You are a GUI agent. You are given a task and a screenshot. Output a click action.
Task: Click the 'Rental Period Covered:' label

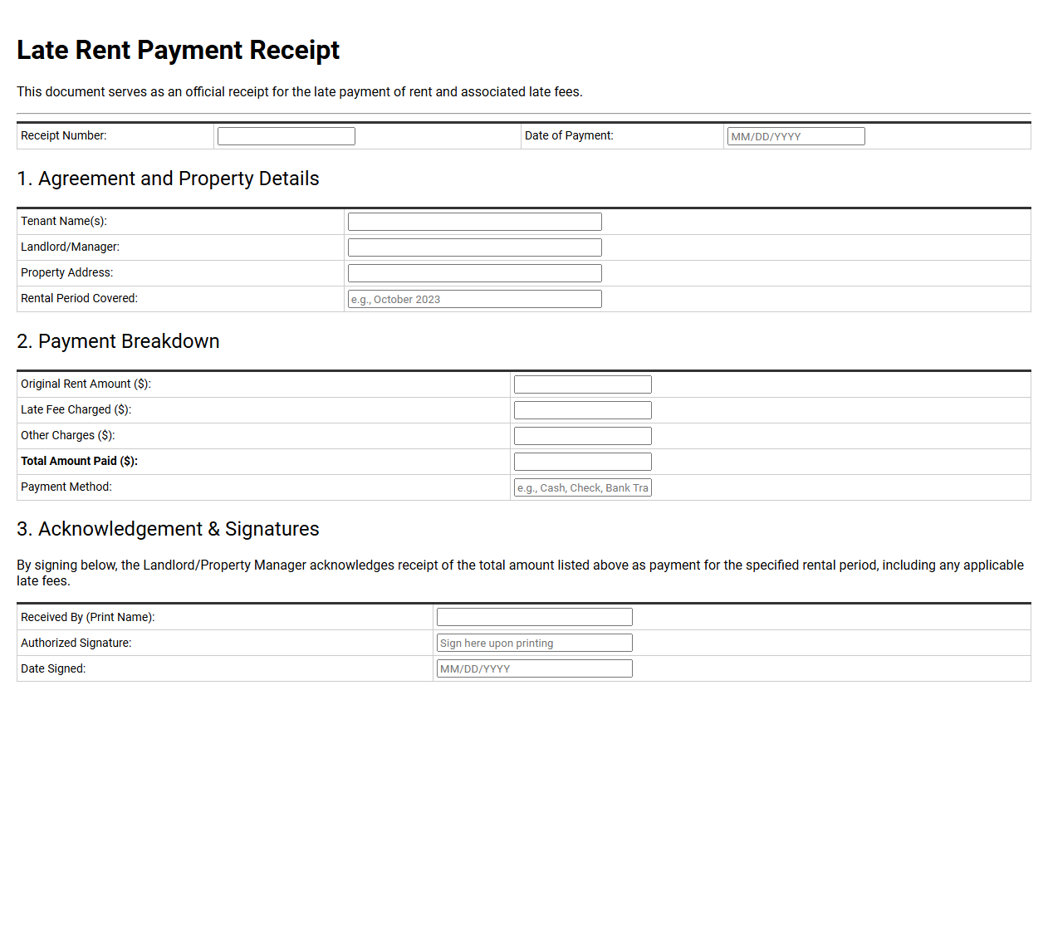click(80, 298)
